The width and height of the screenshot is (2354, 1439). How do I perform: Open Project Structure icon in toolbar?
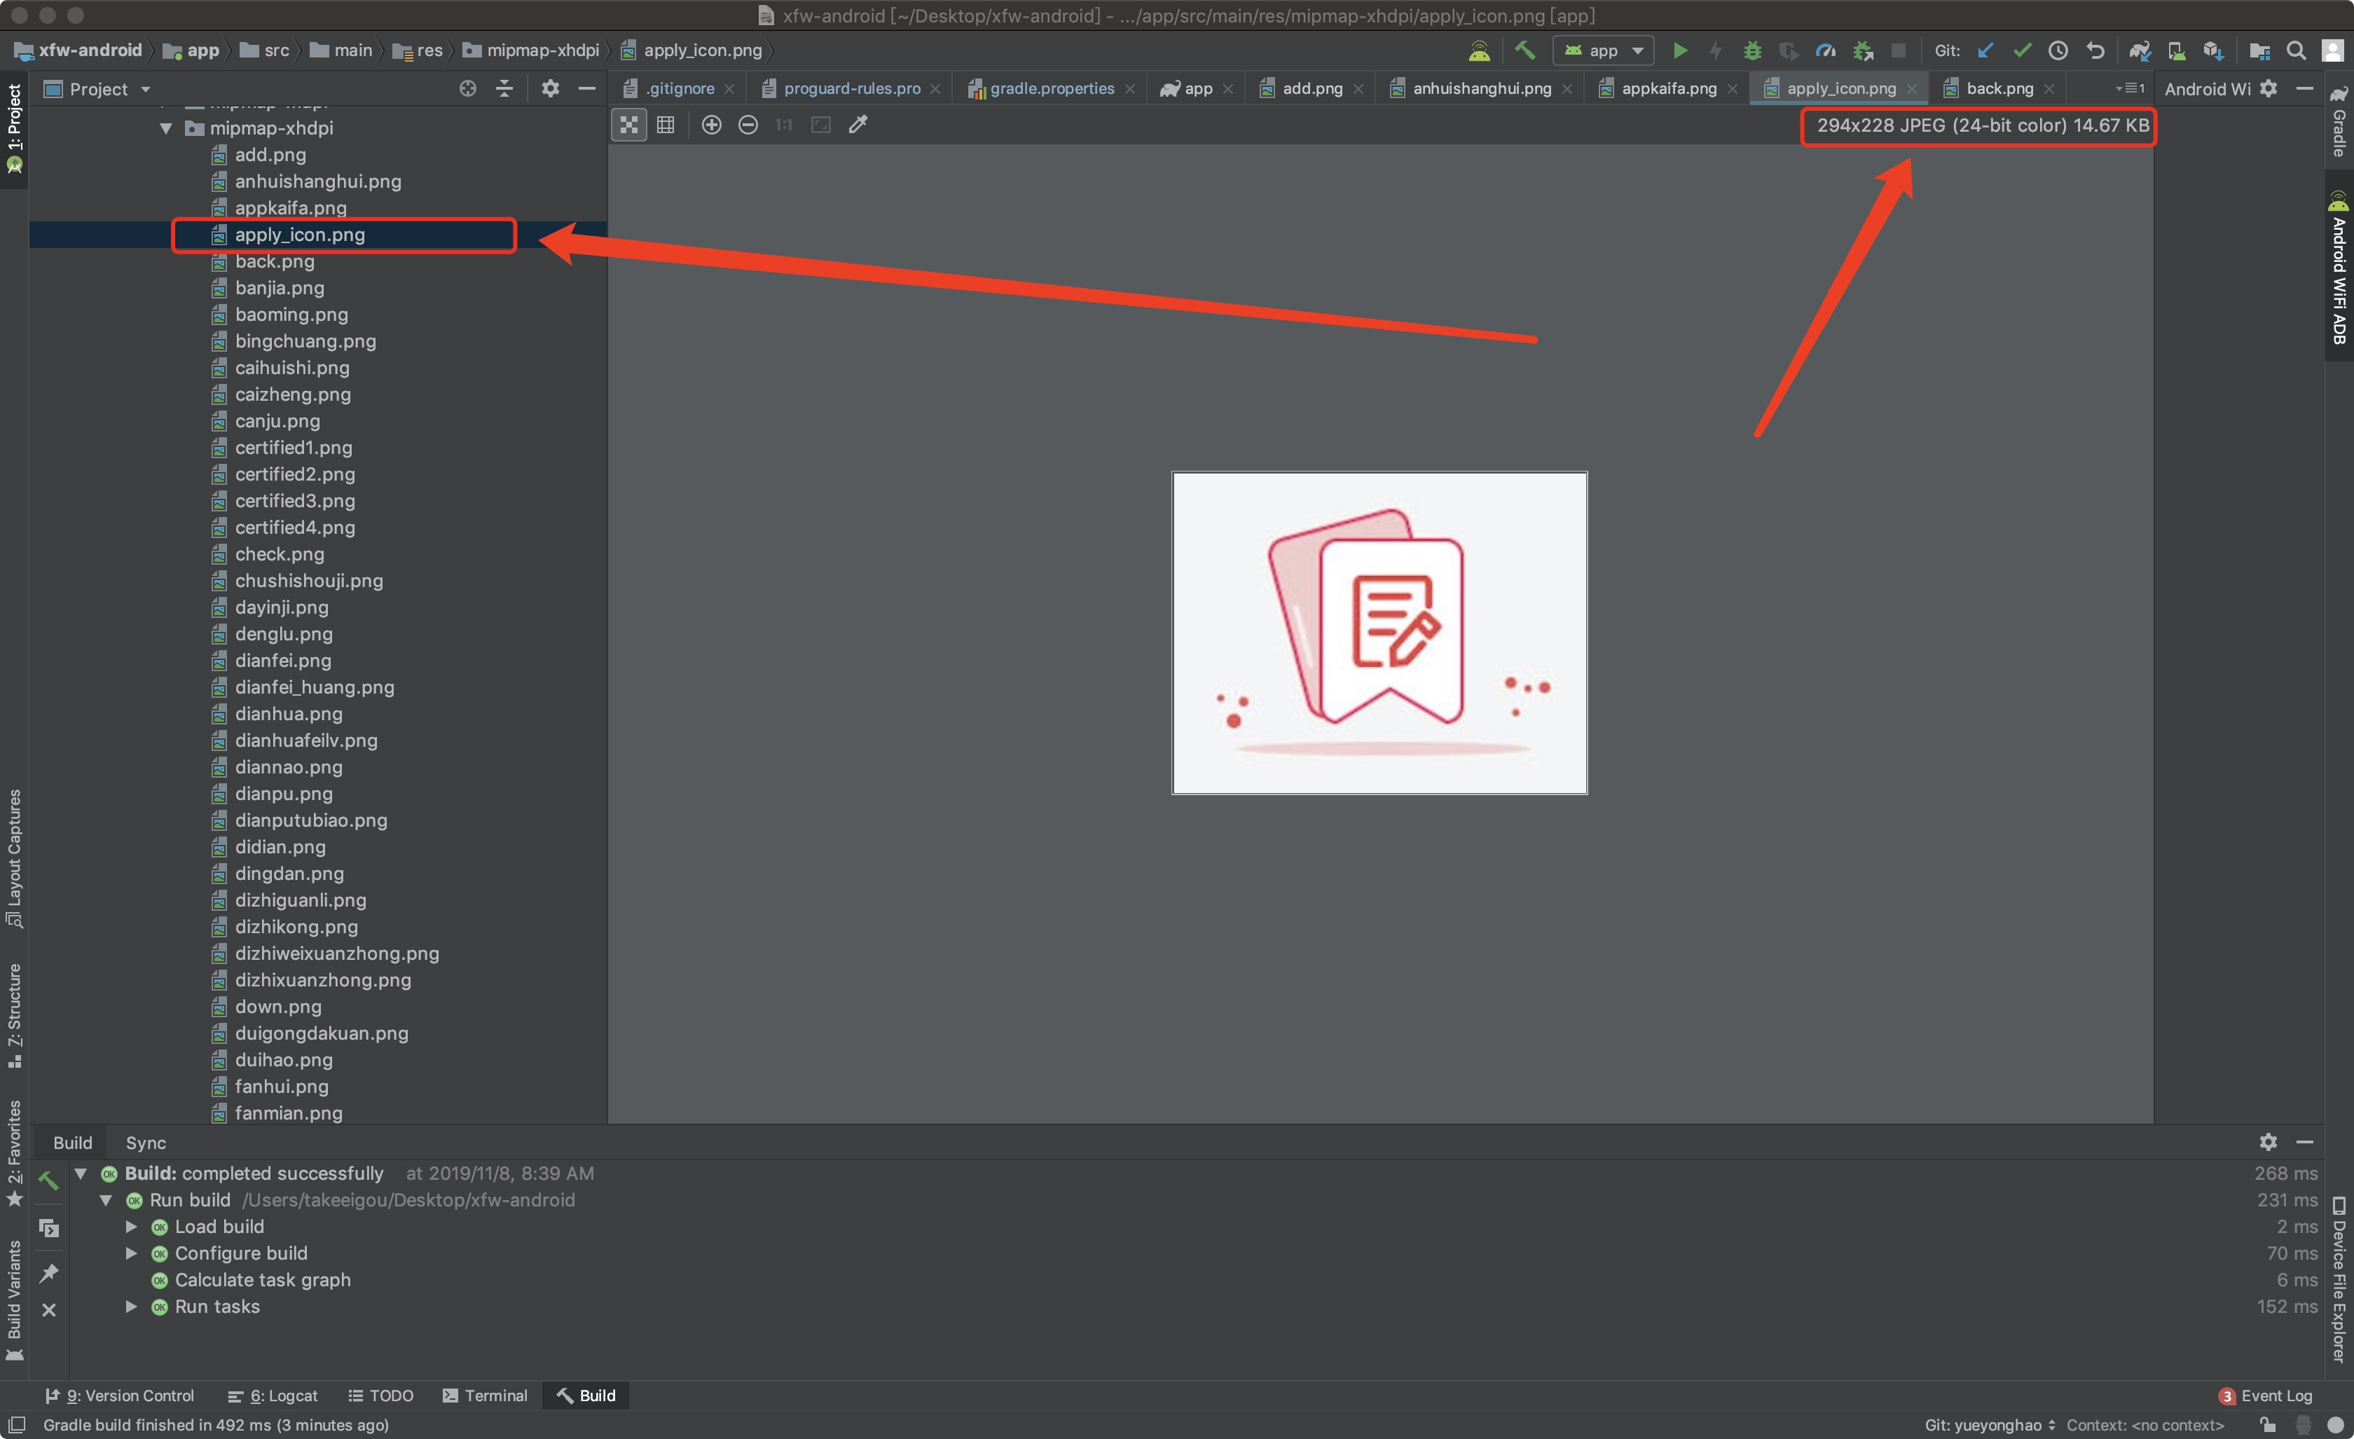(x=2259, y=50)
